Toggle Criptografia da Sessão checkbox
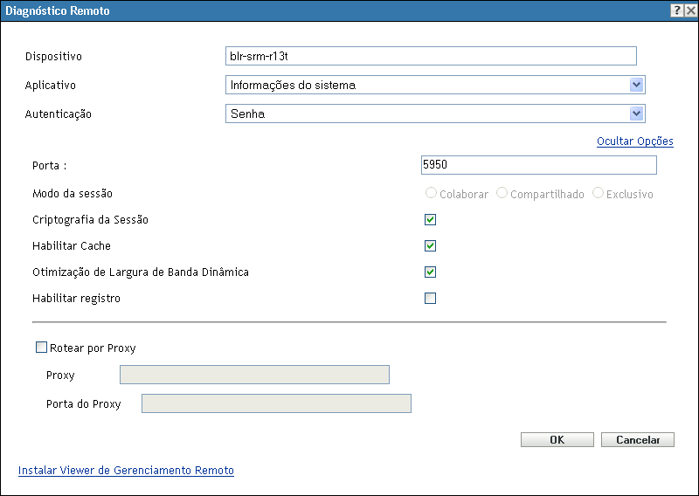This screenshot has height=496, width=699. point(430,219)
